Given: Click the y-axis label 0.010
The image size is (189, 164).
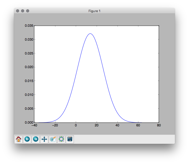Looking at the screenshot, I should click(x=29, y=95).
